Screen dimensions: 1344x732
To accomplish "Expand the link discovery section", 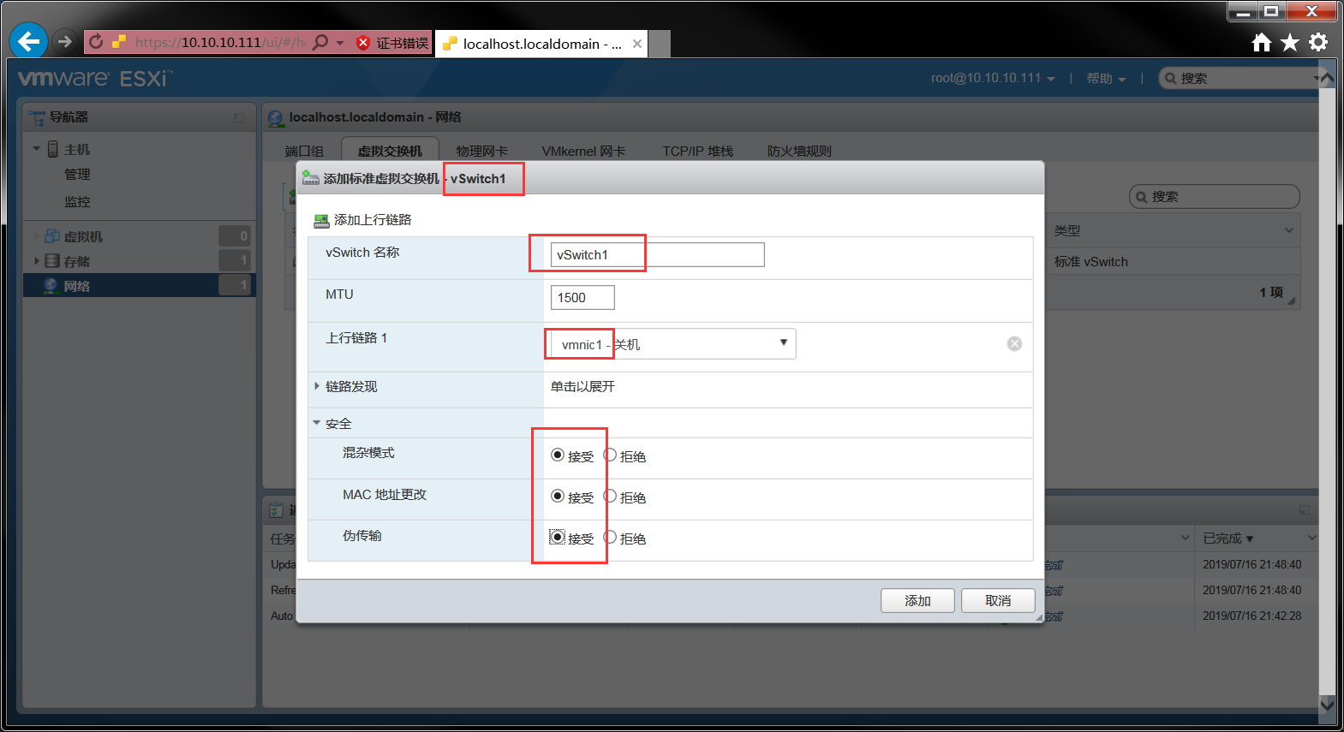I will pos(317,387).
